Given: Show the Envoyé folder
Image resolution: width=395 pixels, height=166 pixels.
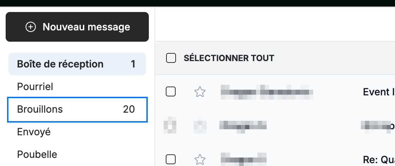Looking at the screenshot, I should pos(77,132).
